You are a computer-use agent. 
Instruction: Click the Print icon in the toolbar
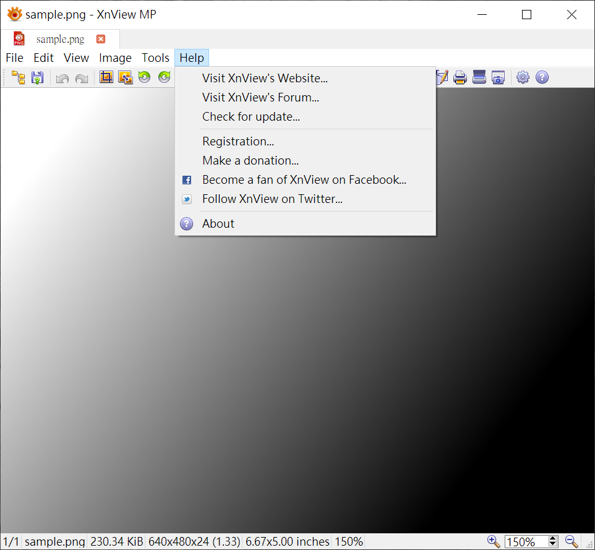[460, 77]
